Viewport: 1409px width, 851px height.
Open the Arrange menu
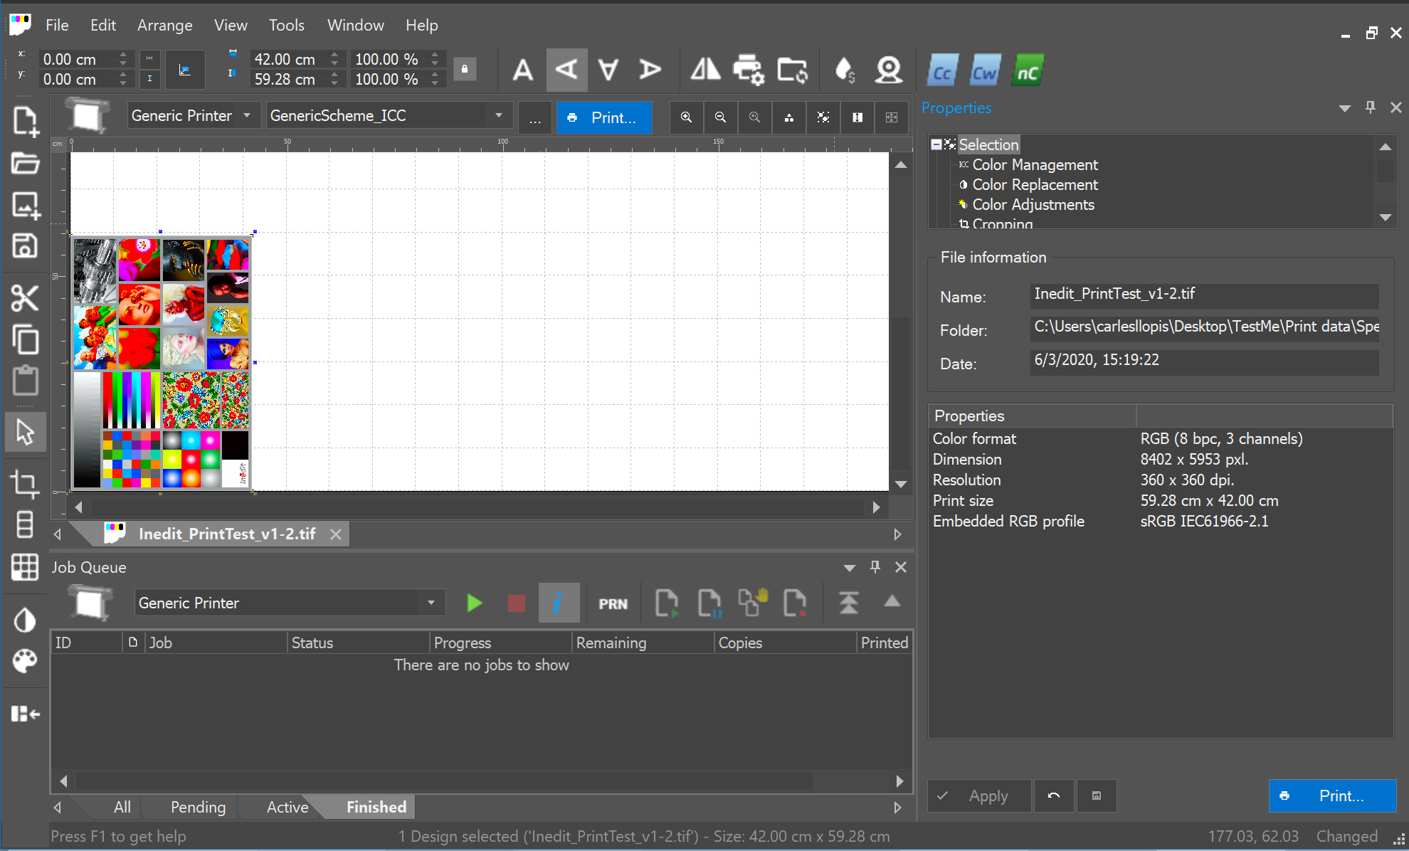164,26
